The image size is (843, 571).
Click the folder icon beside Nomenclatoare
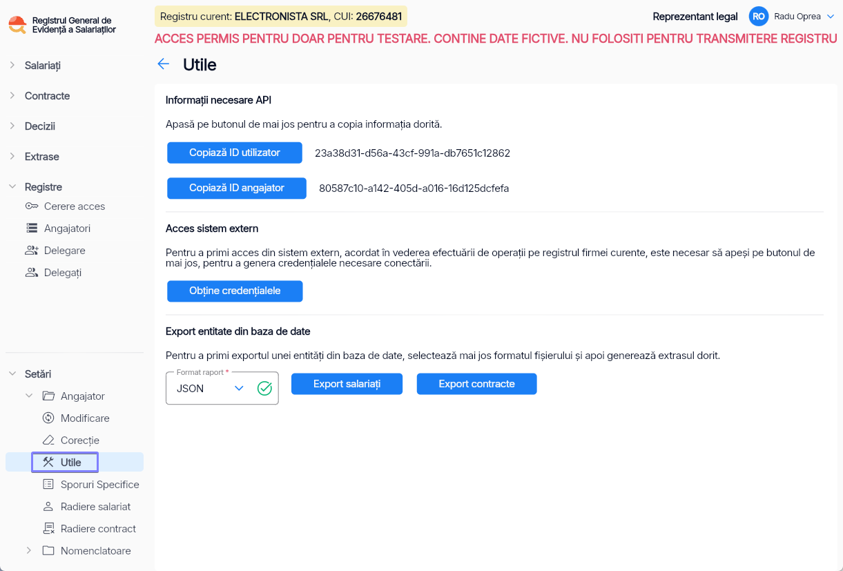48,551
